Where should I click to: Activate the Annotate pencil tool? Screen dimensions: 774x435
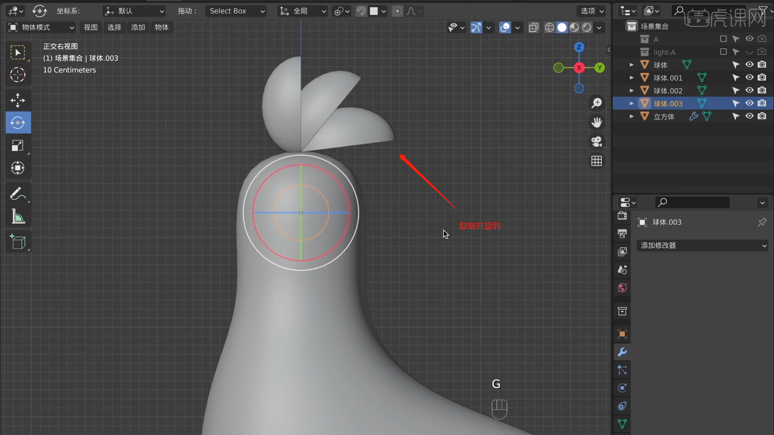tap(18, 194)
